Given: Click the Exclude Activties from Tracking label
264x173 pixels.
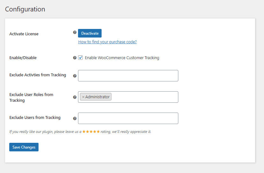Looking at the screenshot, I should 38,75.
